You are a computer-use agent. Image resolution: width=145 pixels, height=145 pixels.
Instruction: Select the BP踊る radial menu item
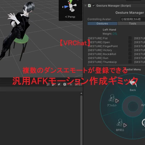click(120, 125)
